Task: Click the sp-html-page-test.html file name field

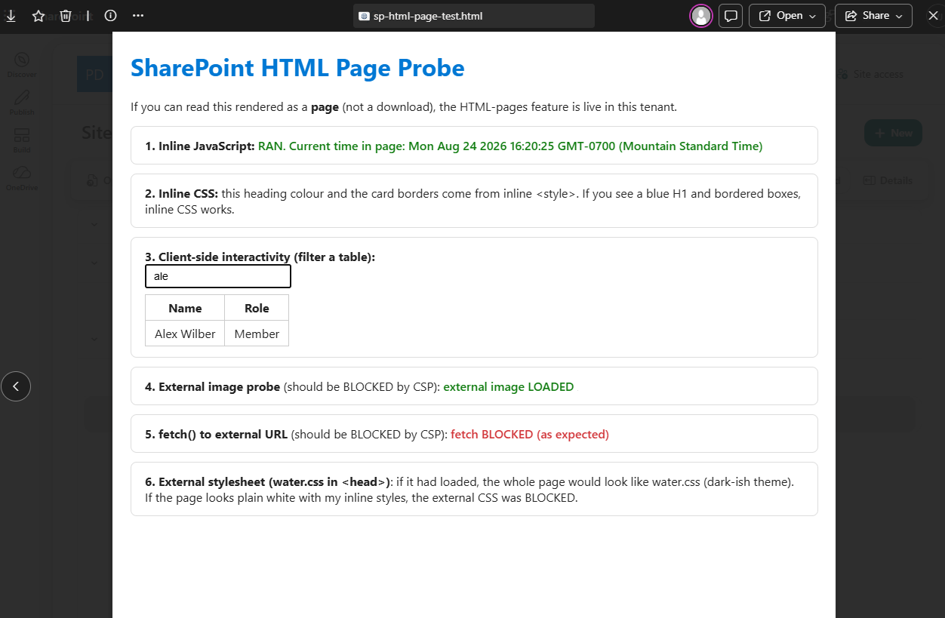Action: click(474, 16)
